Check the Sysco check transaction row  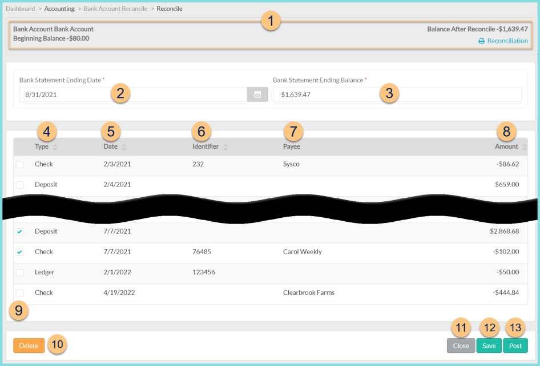[x=21, y=164]
